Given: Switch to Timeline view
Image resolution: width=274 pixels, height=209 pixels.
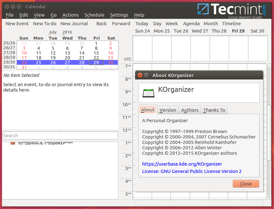Looking at the screenshot, I should [x=231, y=24].
